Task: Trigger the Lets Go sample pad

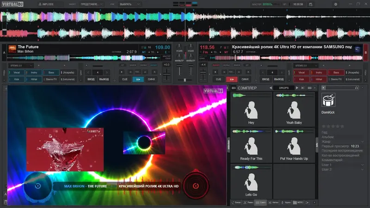Action: point(251,181)
